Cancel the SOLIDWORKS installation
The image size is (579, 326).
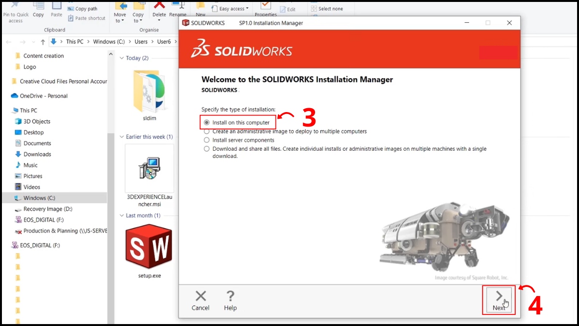tap(200, 300)
